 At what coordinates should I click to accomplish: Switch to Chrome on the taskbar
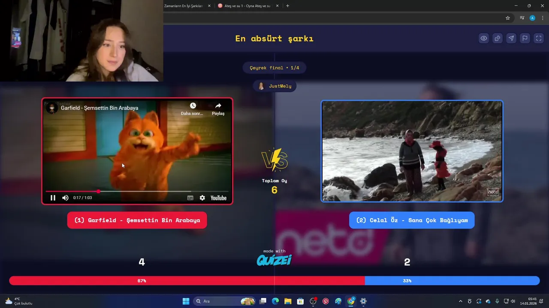click(x=351, y=301)
